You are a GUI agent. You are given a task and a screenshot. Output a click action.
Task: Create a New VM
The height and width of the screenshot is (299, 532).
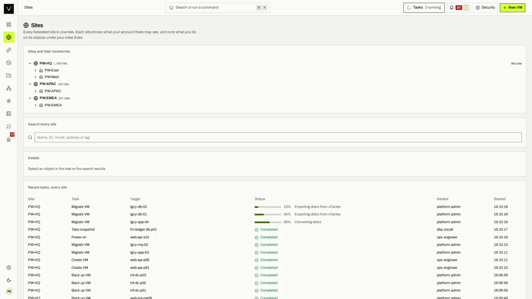click(x=512, y=8)
